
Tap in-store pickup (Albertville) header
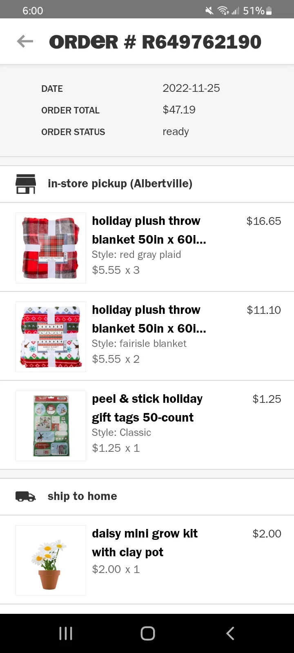pyautogui.click(x=120, y=184)
